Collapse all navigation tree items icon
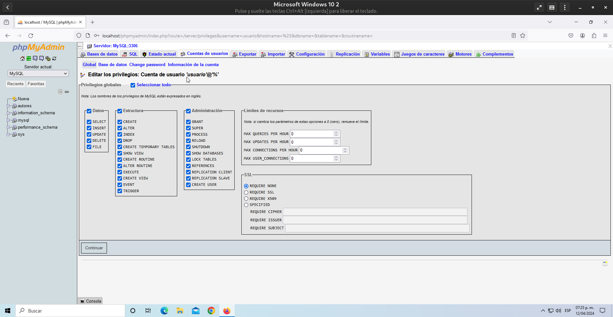 61,92
